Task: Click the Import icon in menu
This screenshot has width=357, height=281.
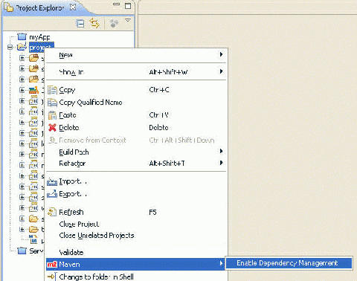Action: pos(52,182)
